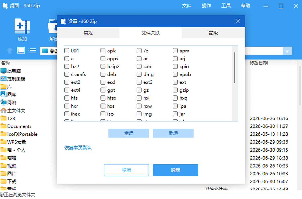The width and height of the screenshot is (302, 199).
Task: Select the 文件关联 tab
Action: pyautogui.click(x=150, y=33)
